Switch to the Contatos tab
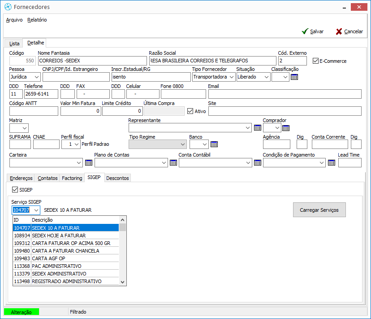 (x=47, y=178)
